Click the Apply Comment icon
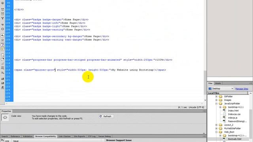 tap(3, 55)
